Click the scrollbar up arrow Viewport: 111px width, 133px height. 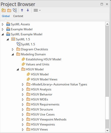(x=107, y=24)
